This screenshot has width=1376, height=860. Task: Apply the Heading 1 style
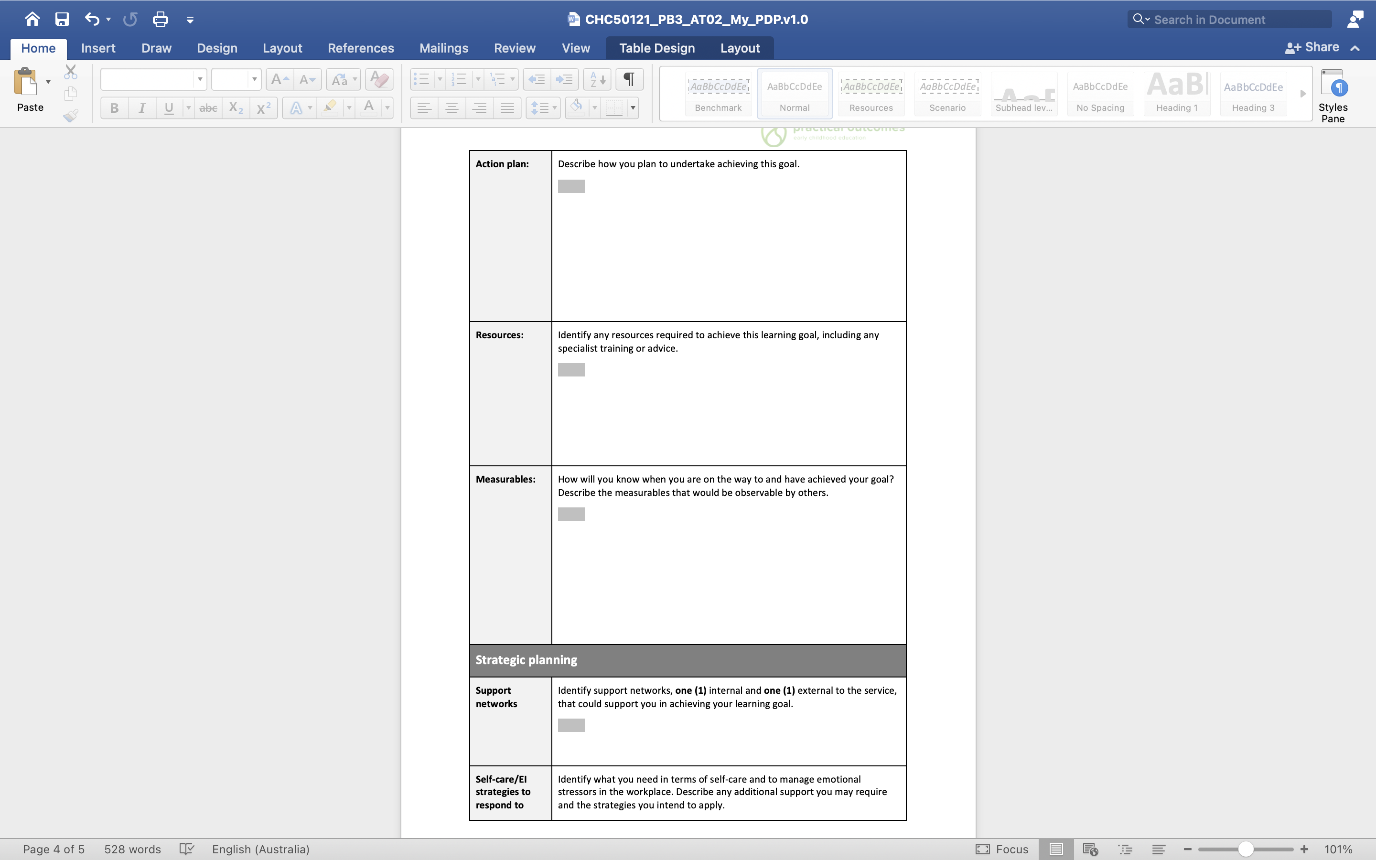[x=1176, y=94]
